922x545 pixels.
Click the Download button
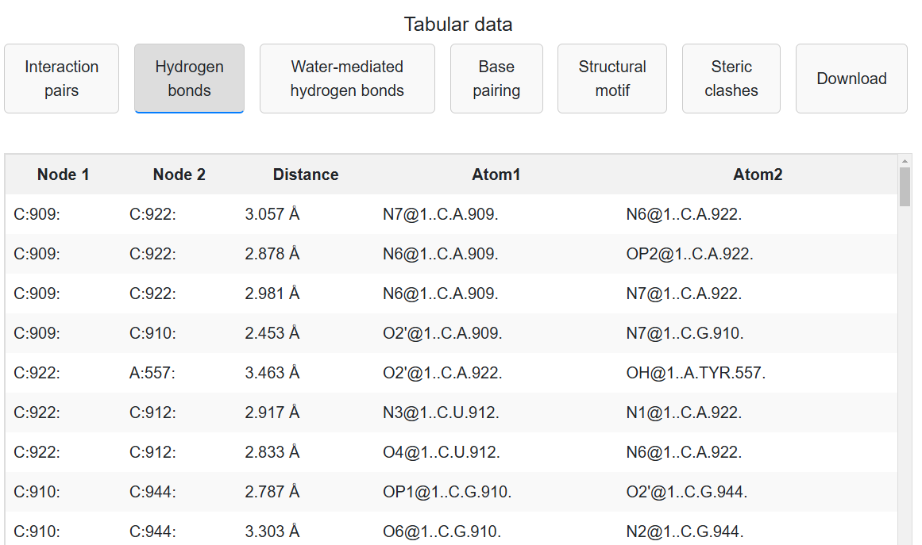(x=851, y=79)
